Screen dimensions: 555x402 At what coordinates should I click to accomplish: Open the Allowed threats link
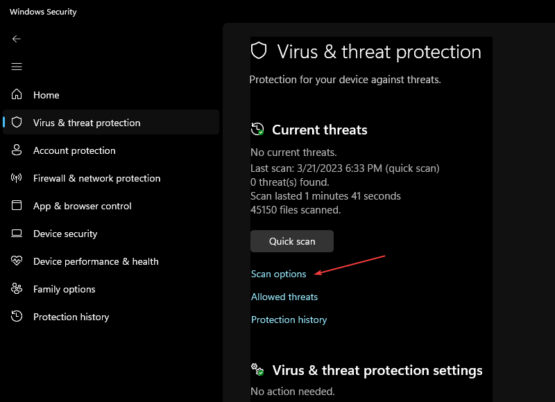pos(284,297)
